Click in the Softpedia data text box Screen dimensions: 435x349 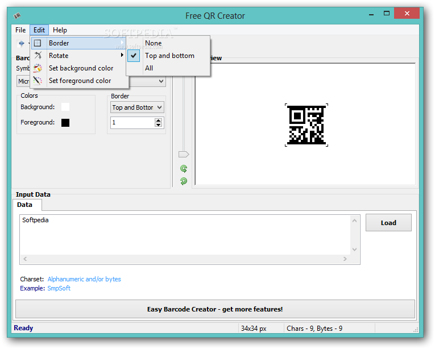(x=185, y=235)
